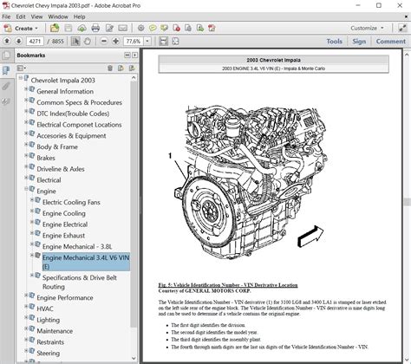
Task: Add a sticky note comment icon
Action: pyautogui.click(x=153, y=28)
